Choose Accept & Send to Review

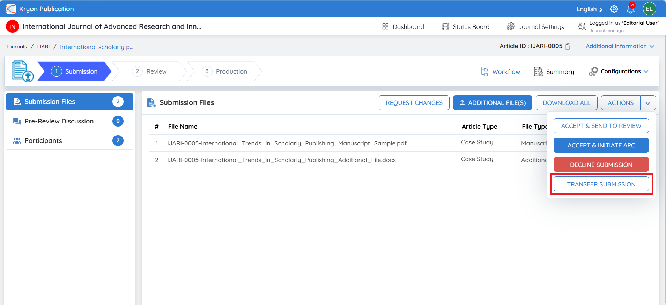point(601,126)
